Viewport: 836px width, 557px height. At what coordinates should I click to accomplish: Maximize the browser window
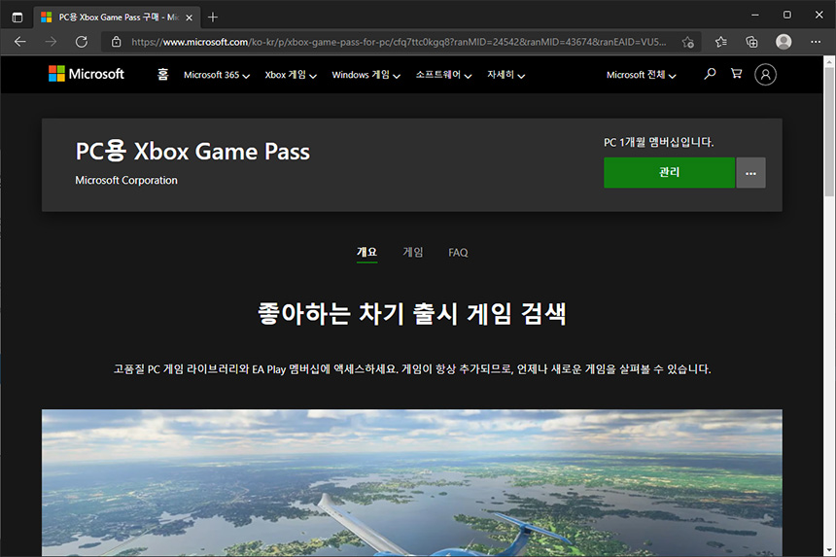(787, 15)
